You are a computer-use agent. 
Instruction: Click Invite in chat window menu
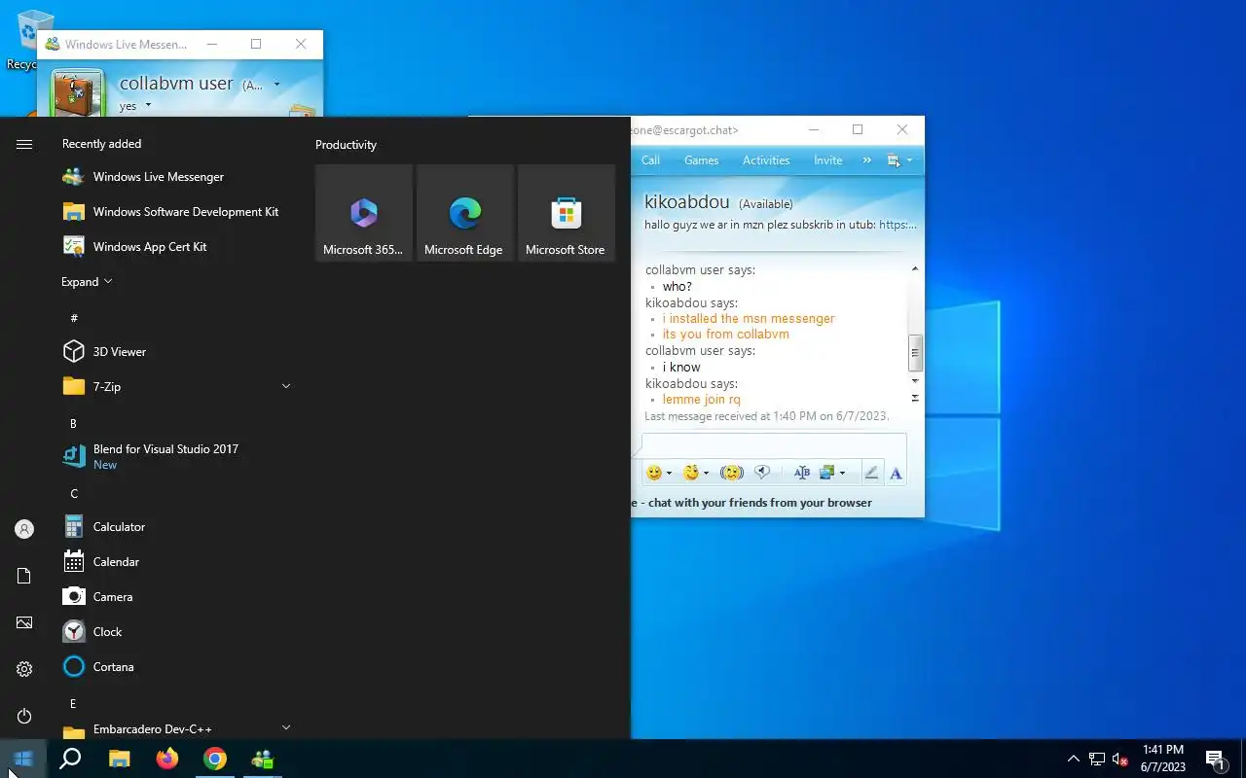coord(828,160)
